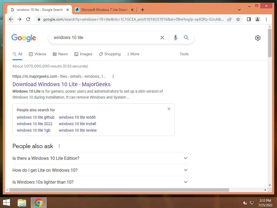This screenshot has width=277, height=208.
Task: Click the horizontal scrollbar thumb
Action: point(119,190)
